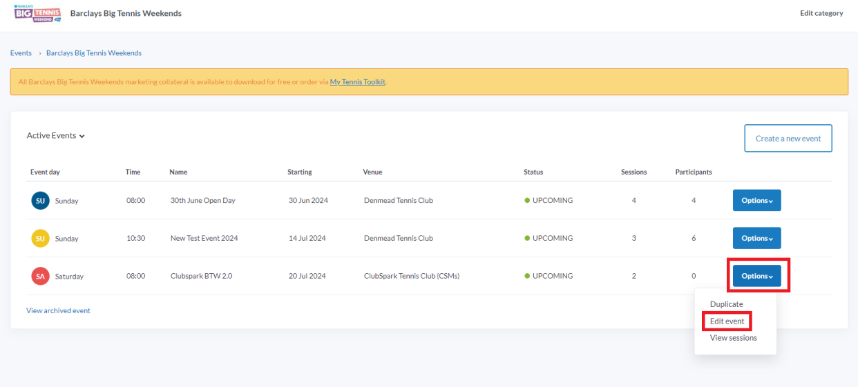The width and height of the screenshot is (858, 387).
Task: Click Barclays Big Tennis Weekends breadcrumb link
Action: point(93,53)
